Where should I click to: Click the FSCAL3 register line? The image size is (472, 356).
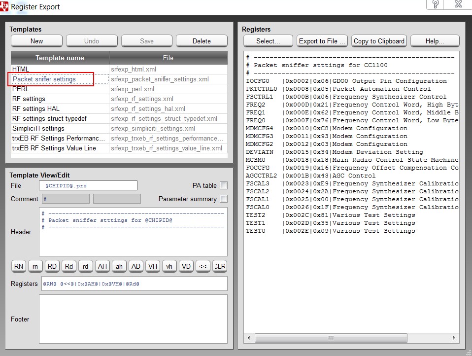(351, 183)
